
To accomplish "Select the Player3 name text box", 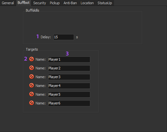I will [69, 77].
